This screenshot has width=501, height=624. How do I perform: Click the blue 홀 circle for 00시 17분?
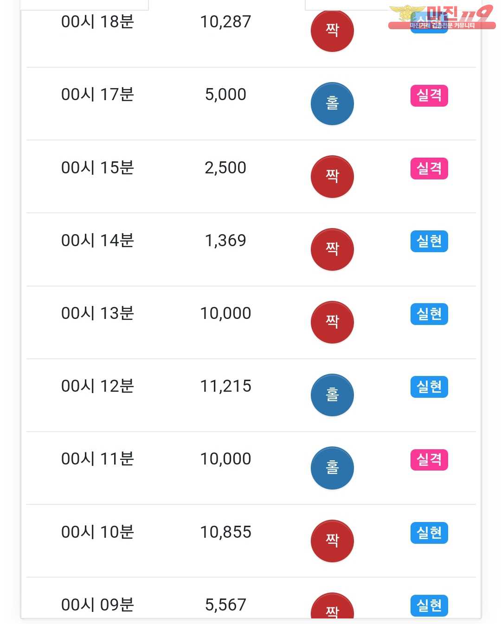click(x=332, y=103)
